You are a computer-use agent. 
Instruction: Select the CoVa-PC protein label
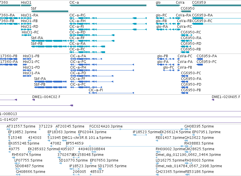point(185,56)
